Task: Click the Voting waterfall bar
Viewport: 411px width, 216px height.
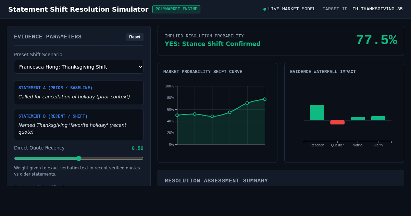Action: [358, 119]
